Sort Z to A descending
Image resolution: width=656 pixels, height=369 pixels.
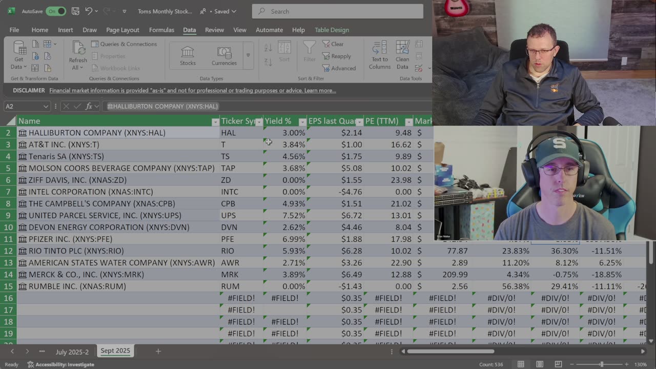[x=268, y=62]
